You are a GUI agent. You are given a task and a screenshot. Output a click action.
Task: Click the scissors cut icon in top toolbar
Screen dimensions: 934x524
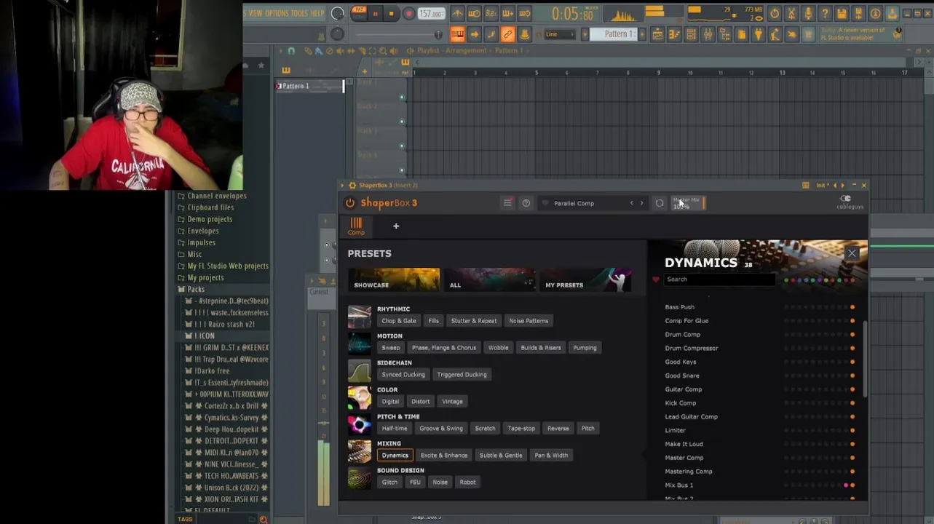point(791,14)
